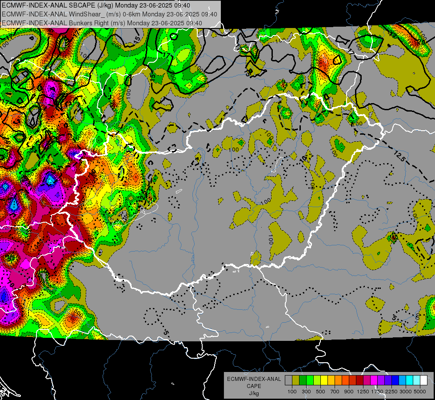Click the 300 value under the colorbar
This screenshot has height=400, width=435.
click(x=306, y=392)
